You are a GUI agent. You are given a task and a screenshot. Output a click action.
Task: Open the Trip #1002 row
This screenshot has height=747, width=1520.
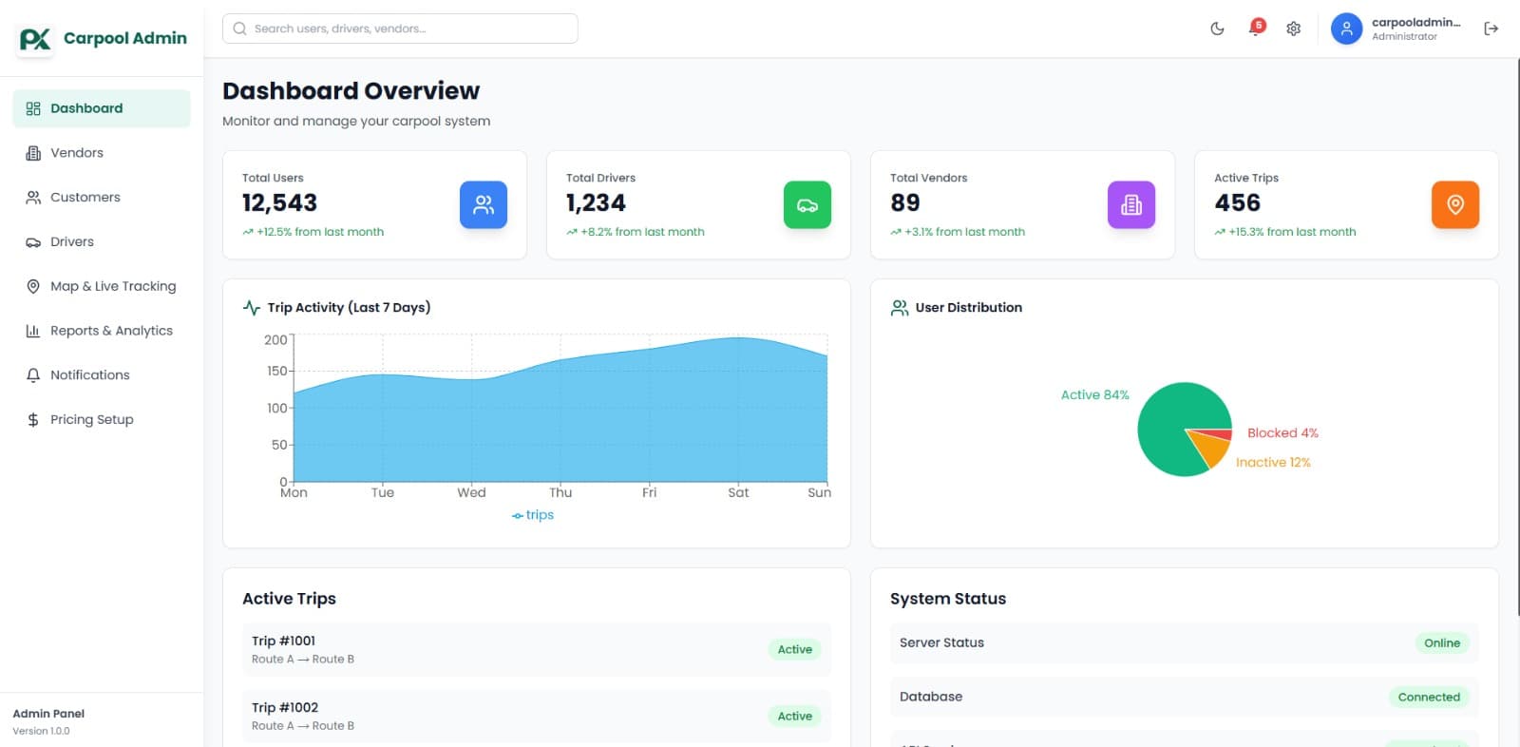pos(537,717)
